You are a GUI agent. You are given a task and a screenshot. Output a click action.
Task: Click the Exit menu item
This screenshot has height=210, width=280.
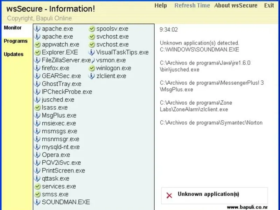click(269, 6)
